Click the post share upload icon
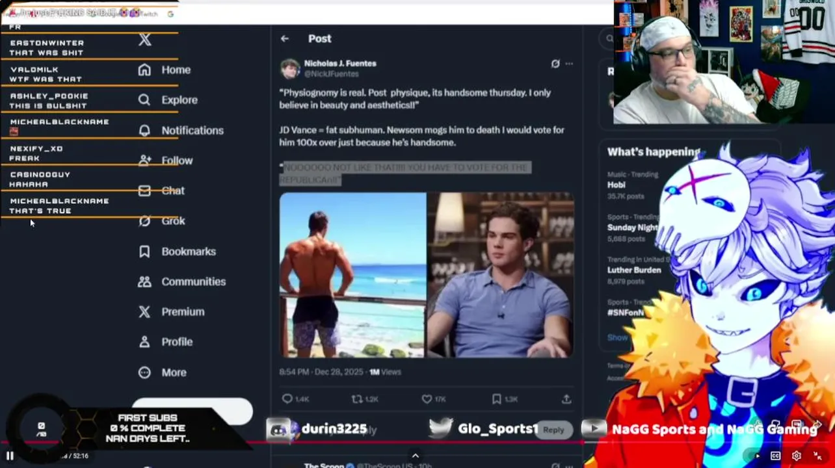835x468 pixels. coord(566,398)
